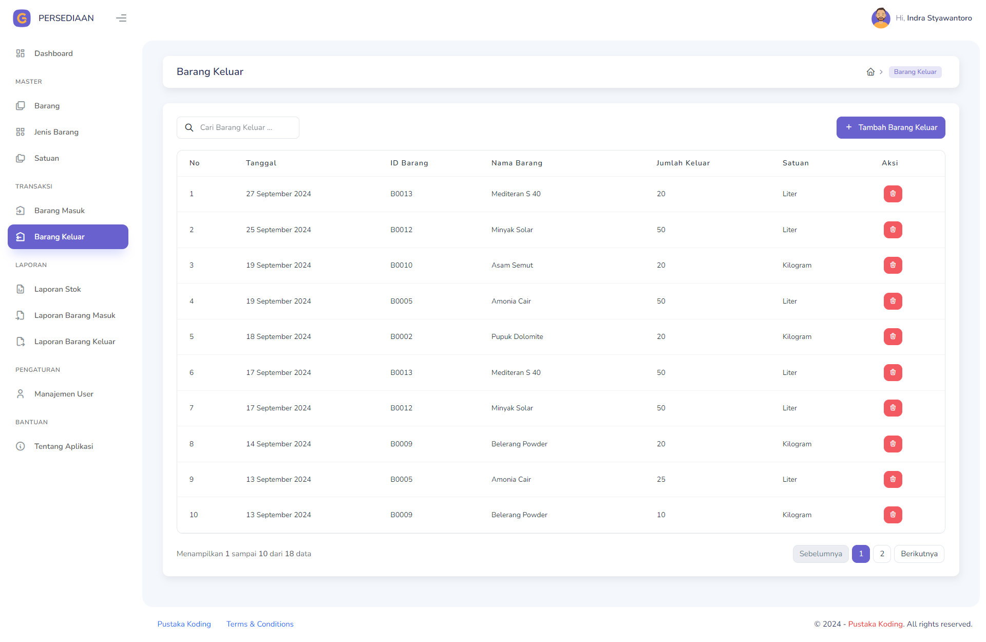
Task: Open the Laporan Stok report
Action: 58,289
